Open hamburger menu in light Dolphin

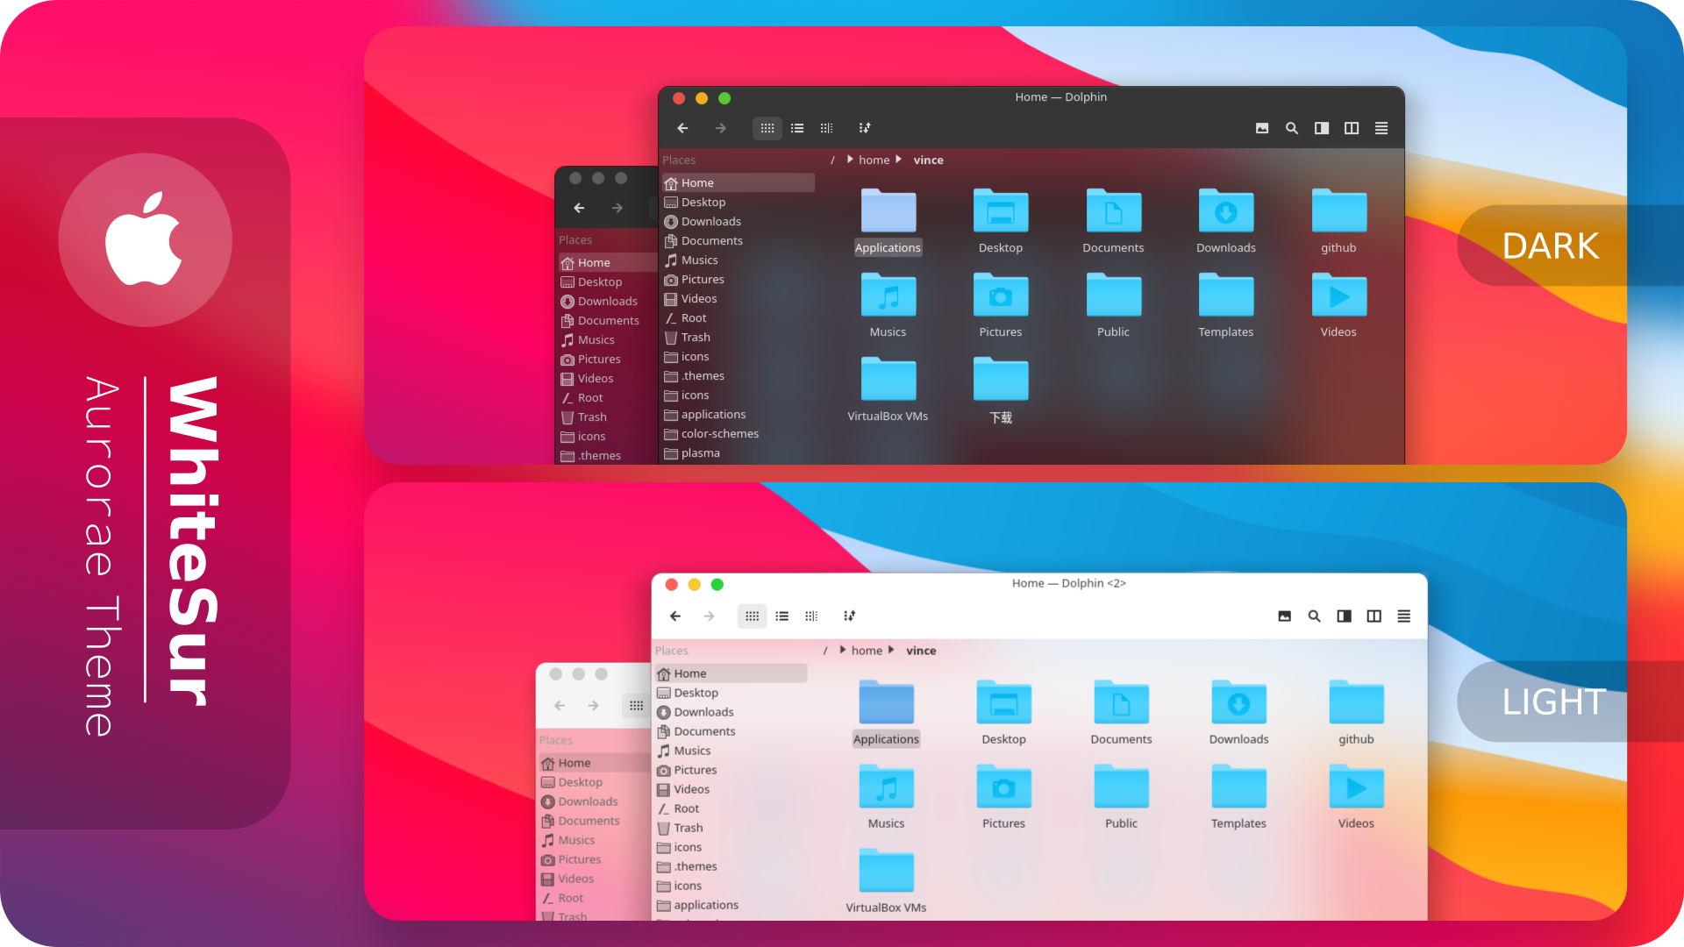point(1404,616)
